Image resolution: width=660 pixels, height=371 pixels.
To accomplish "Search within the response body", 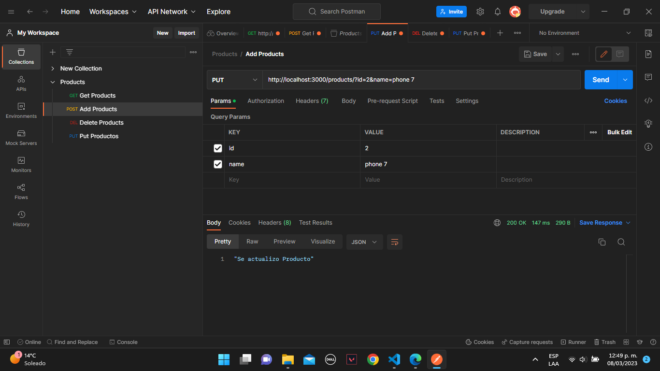I will click(621, 242).
